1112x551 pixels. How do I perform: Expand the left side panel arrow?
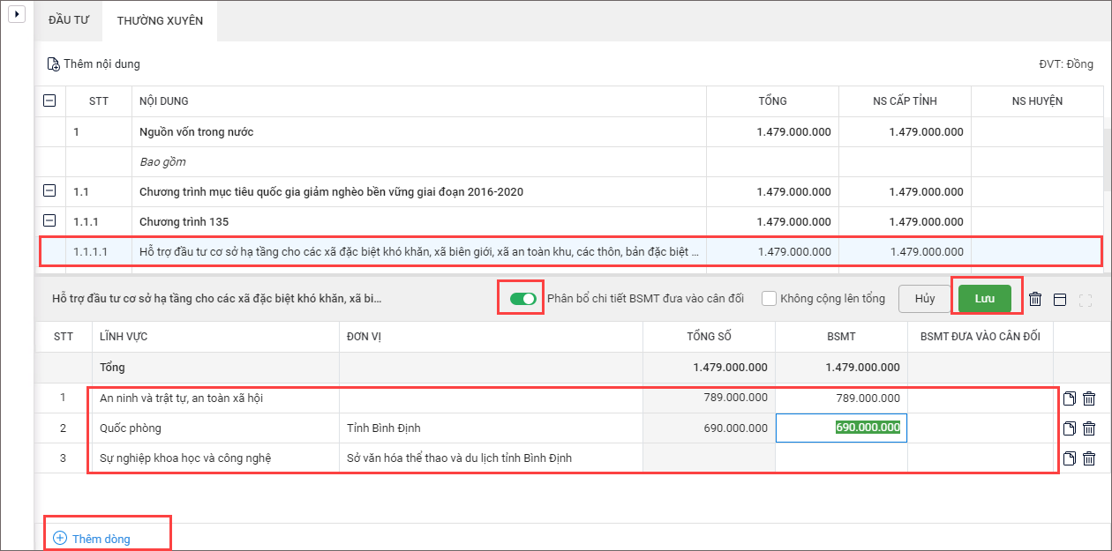coord(16,16)
